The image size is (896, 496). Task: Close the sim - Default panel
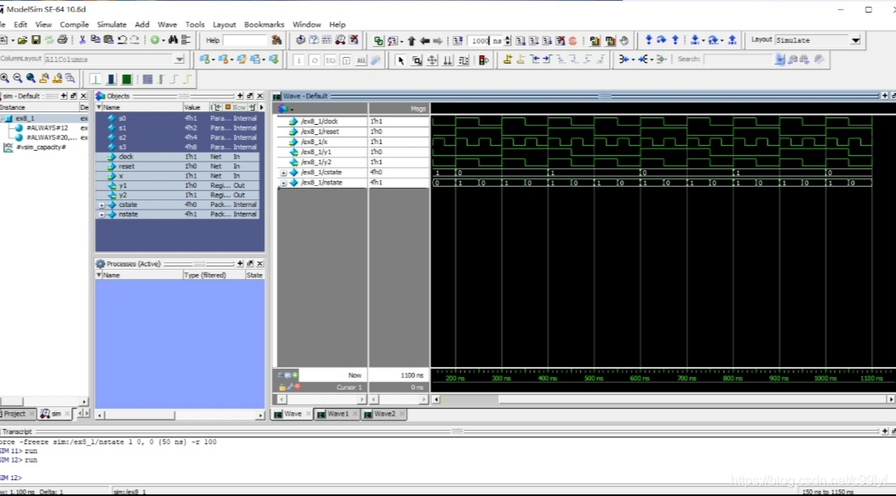[83, 96]
